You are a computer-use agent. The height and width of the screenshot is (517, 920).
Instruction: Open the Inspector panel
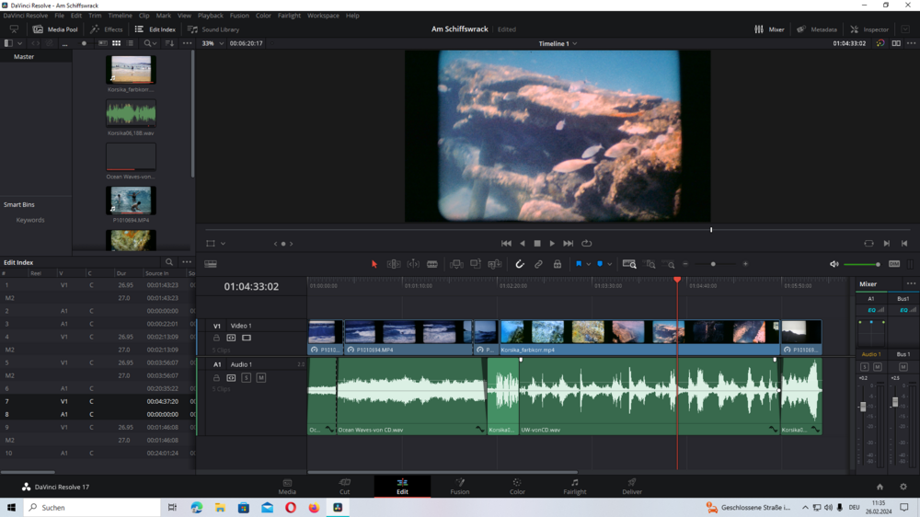click(869, 29)
